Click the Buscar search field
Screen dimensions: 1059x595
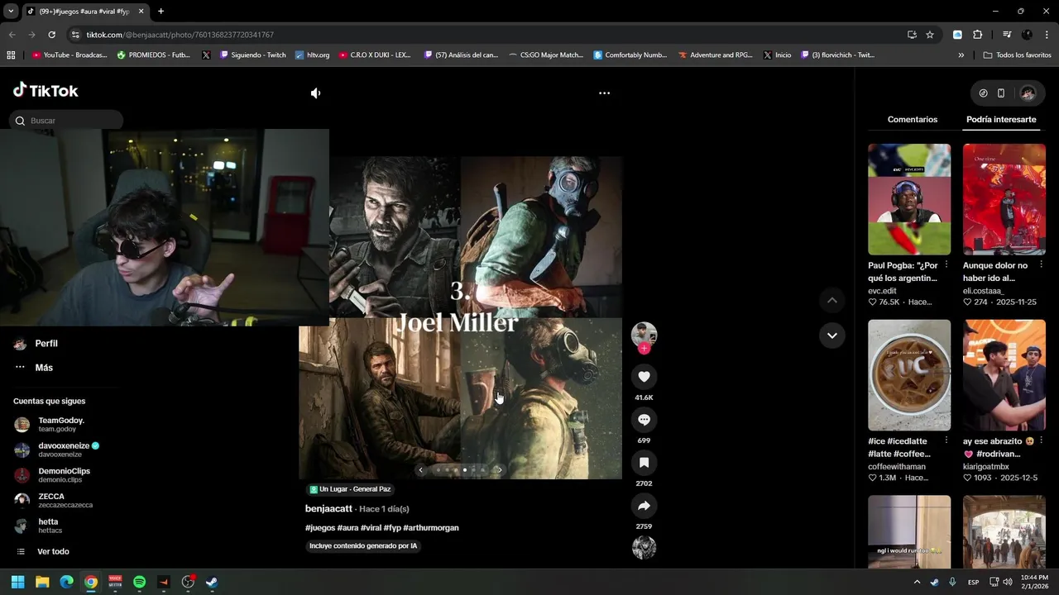pyautogui.click(x=66, y=121)
